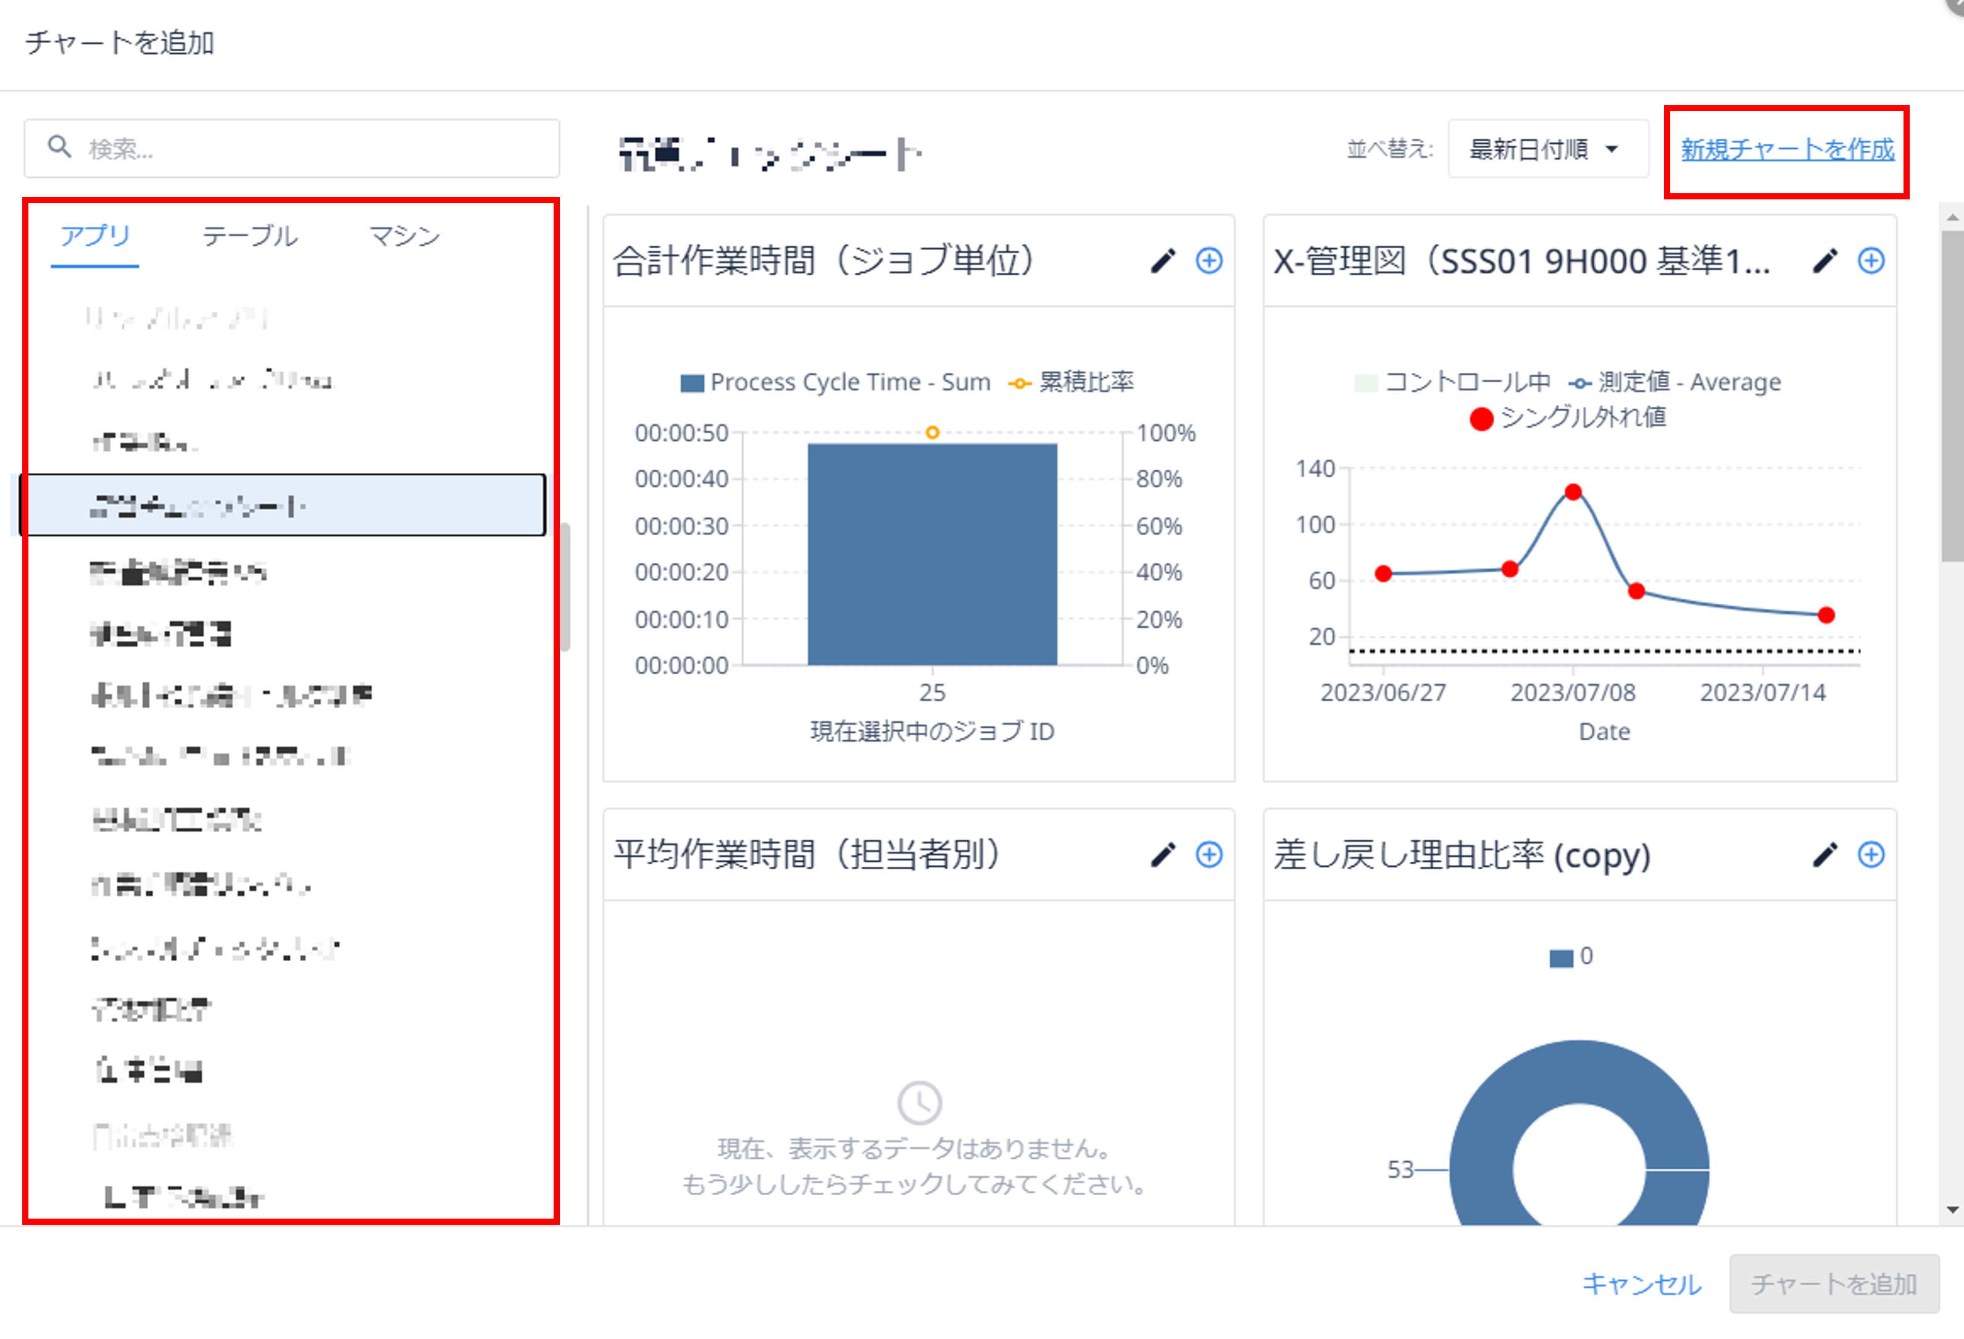Screen dimensions: 1964x1339
Task: Open the 最新日付順 sort dropdown
Action: click(x=1547, y=149)
